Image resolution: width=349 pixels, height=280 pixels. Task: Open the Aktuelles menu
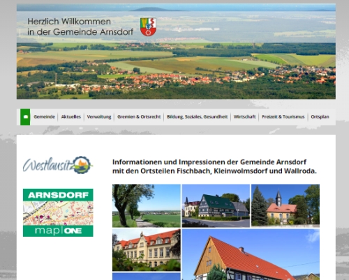click(70, 117)
